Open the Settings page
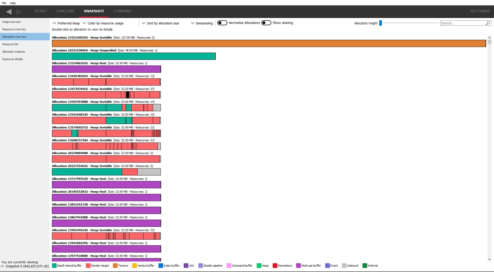 [x=480, y=11]
